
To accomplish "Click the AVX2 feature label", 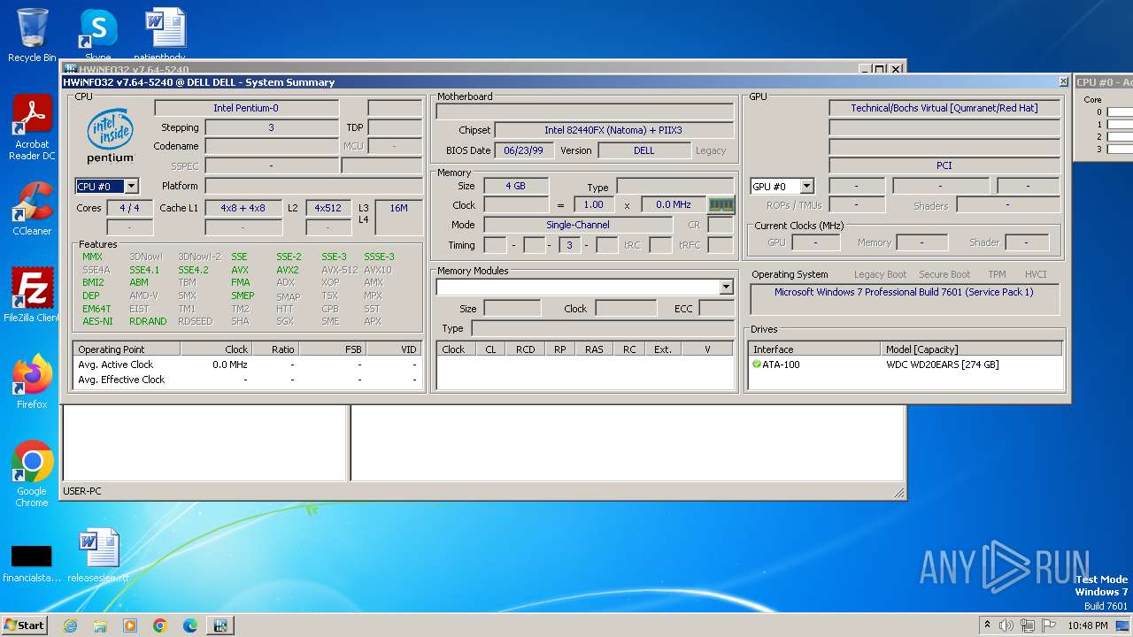I will pos(288,270).
